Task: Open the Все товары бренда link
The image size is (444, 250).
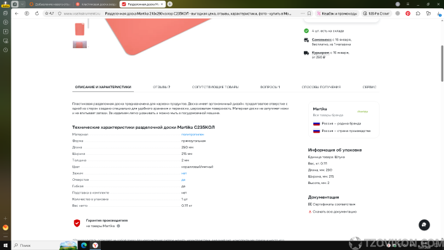Action: click(328, 115)
